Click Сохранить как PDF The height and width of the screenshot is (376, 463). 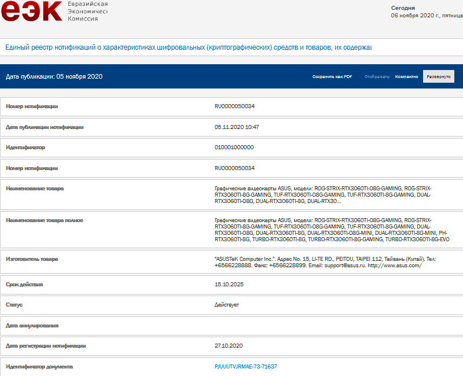(332, 76)
